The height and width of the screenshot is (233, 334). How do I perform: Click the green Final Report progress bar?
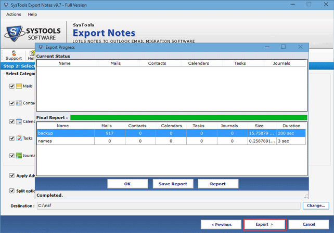click(188, 118)
